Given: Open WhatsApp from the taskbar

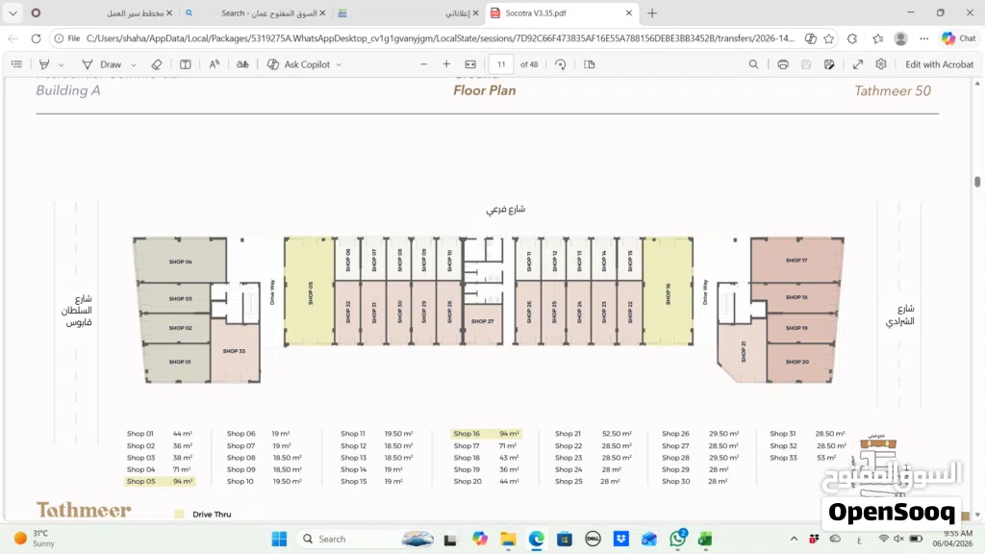Looking at the screenshot, I should click(x=678, y=539).
